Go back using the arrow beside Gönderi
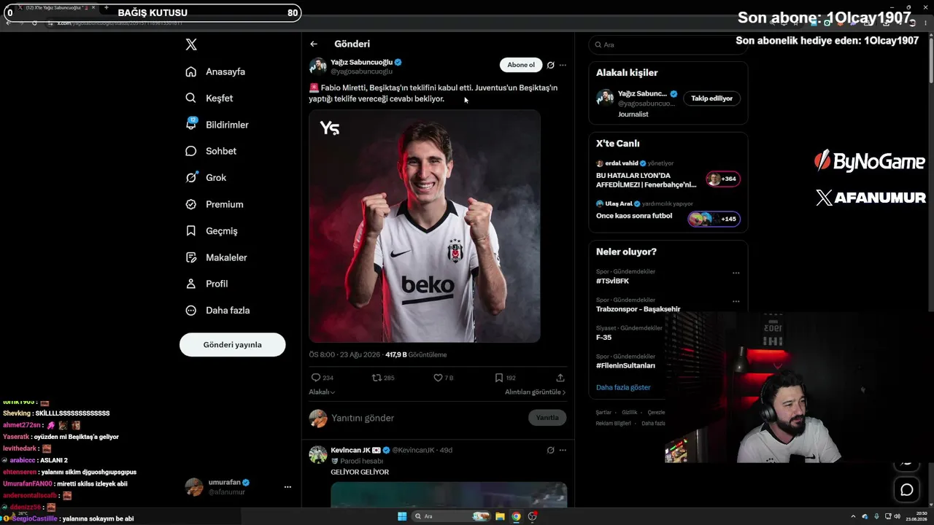Image resolution: width=934 pixels, height=525 pixels. [x=314, y=44]
